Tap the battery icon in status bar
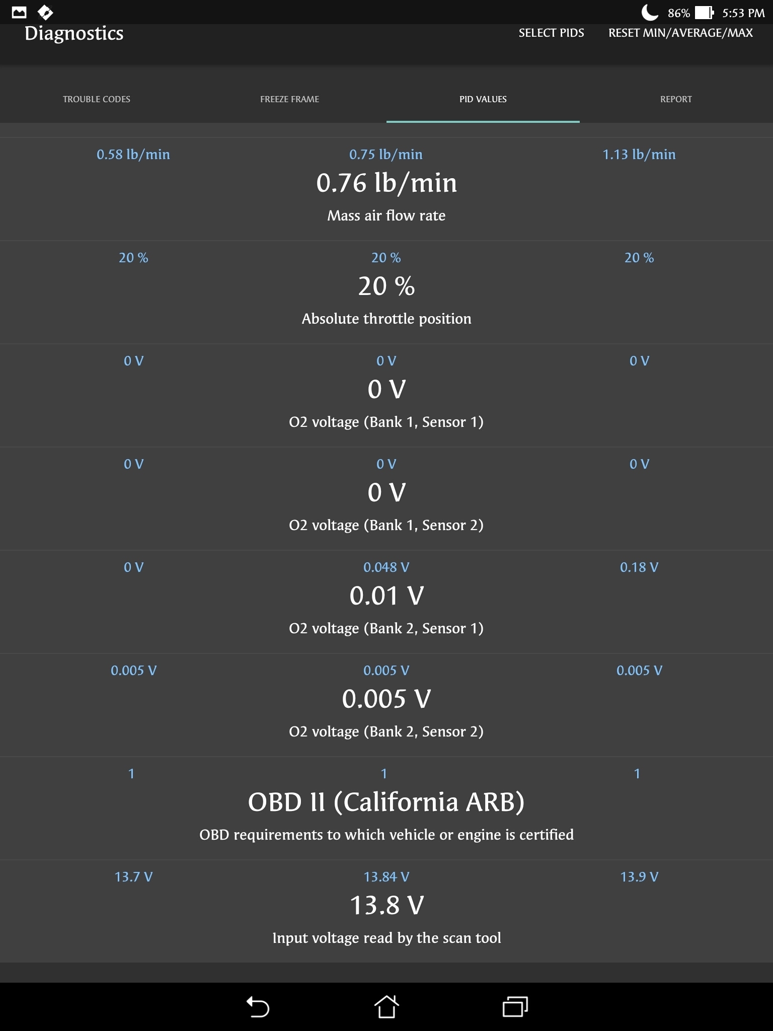Viewport: 773px width, 1031px height. [x=704, y=13]
